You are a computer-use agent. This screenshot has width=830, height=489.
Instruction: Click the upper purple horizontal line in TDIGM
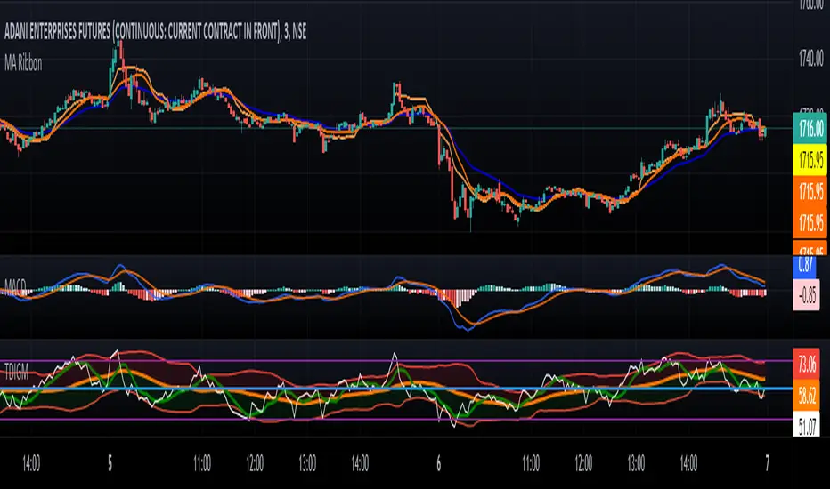[267, 360]
